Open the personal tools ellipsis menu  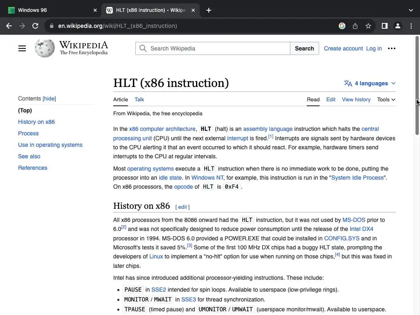(392, 48)
